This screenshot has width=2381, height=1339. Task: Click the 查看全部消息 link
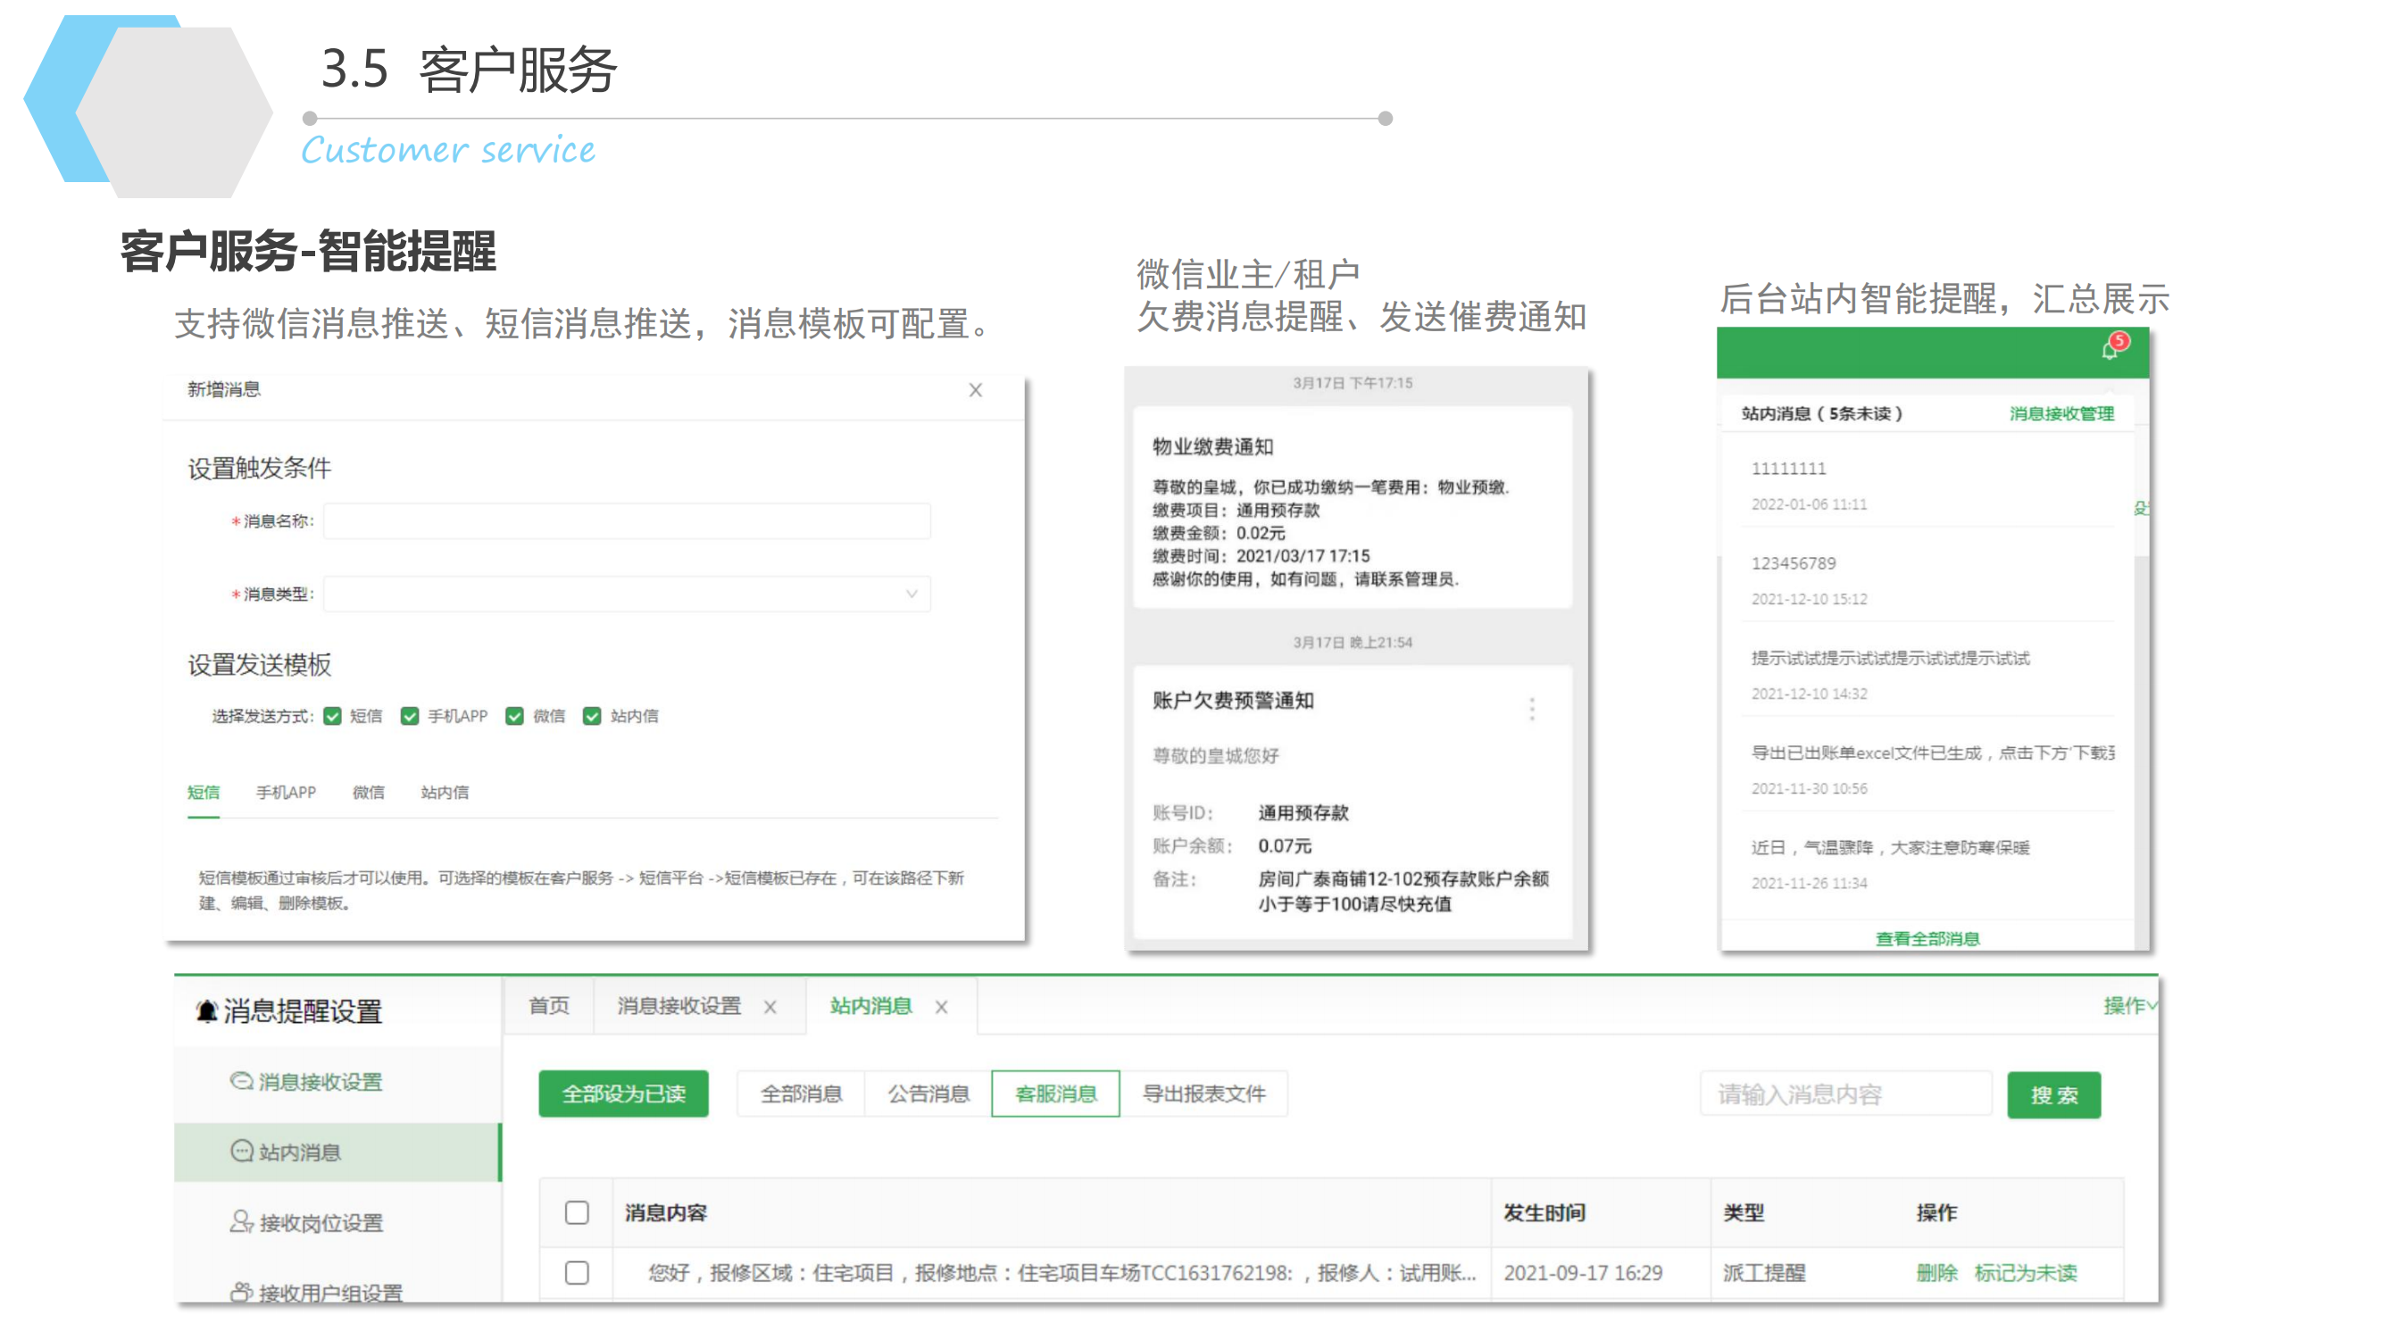[x=1927, y=938]
